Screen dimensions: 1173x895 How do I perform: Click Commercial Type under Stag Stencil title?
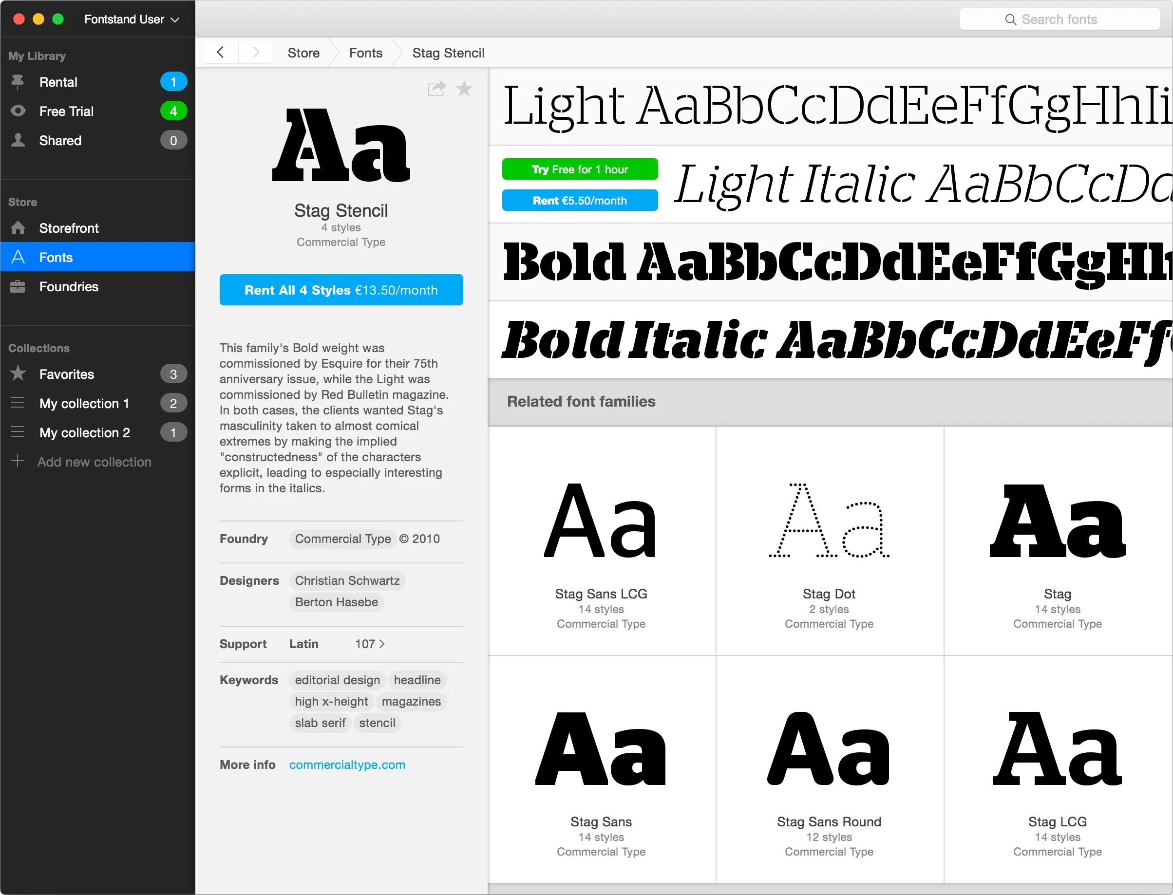click(x=341, y=242)
